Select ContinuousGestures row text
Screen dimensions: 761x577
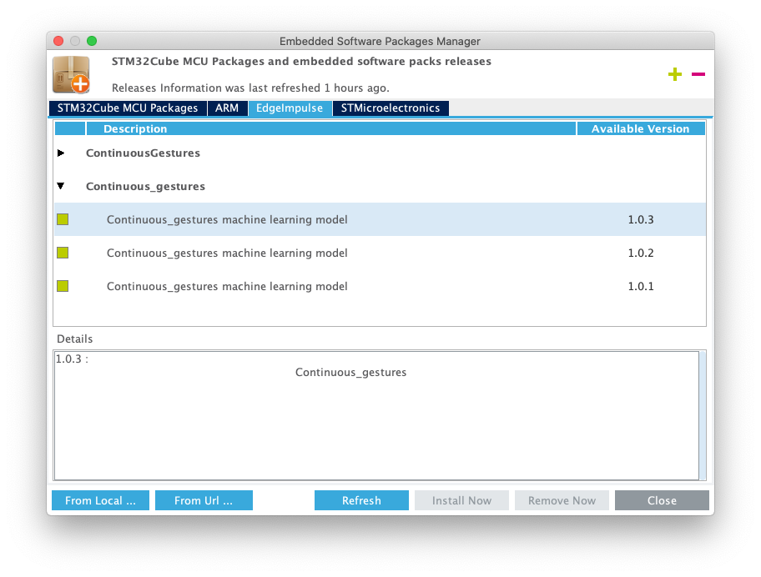click(144, 153)
